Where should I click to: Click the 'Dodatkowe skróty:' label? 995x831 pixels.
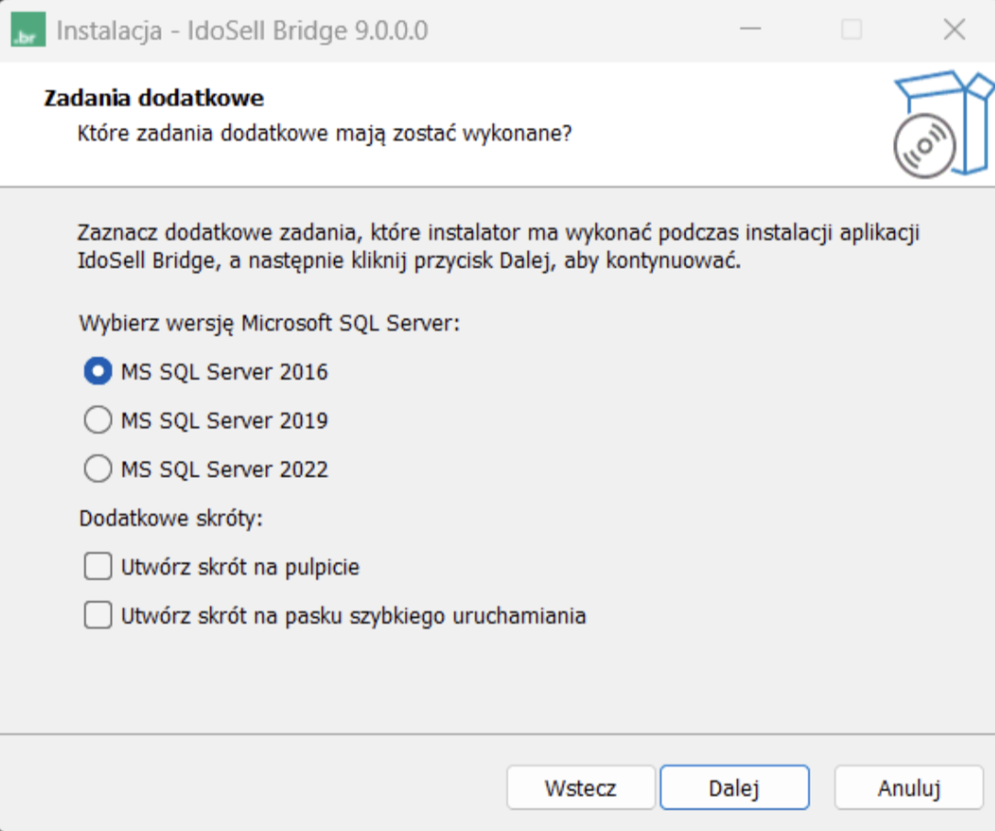(x=171, y=518)
